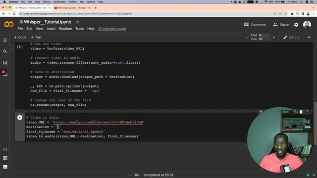Open the Chrome three-dot menu
The width and height of the screenshot is (317, 178).
click(314, 14)
